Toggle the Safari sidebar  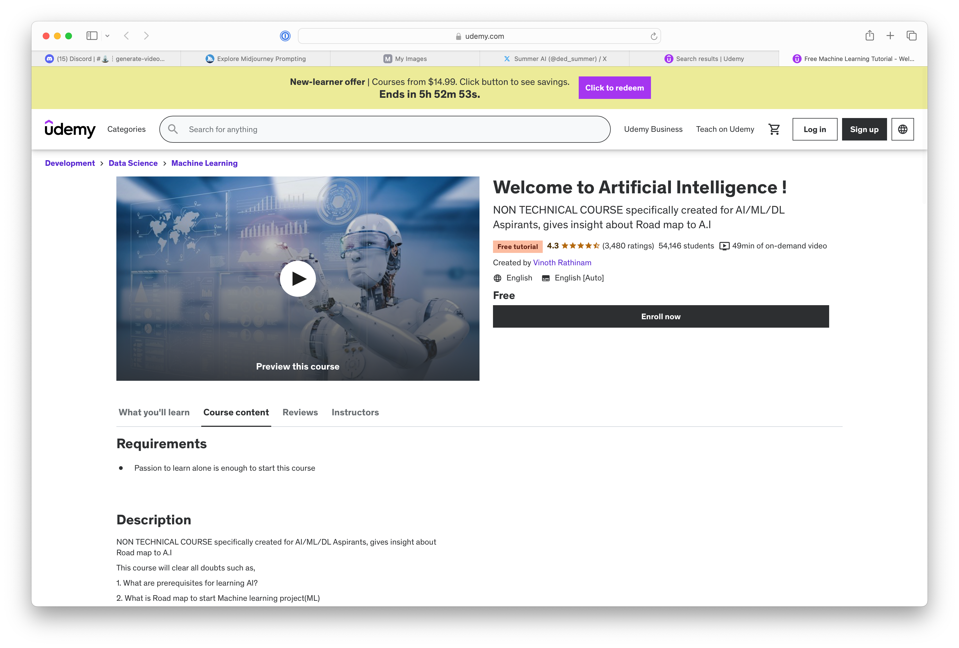click(92, 36)
